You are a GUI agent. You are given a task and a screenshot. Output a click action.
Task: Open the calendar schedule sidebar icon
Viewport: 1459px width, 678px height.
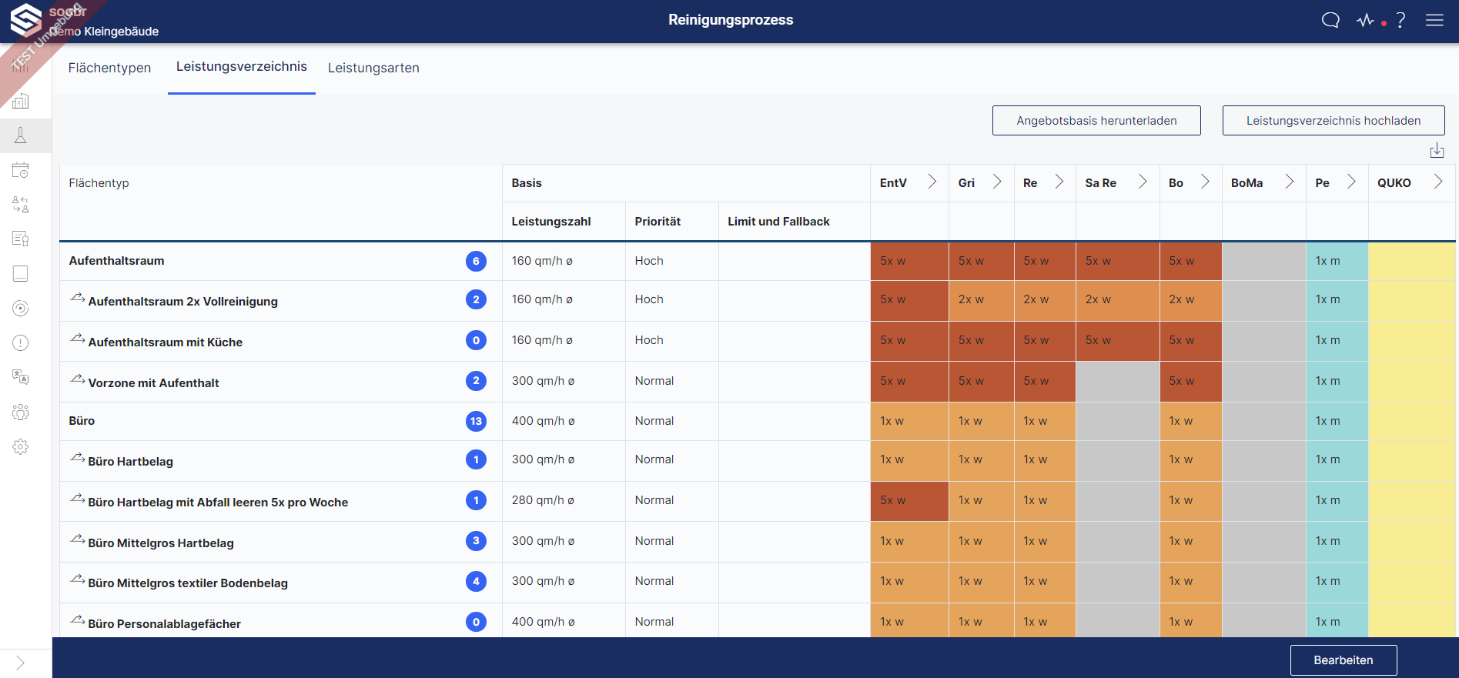click(x=21, y=170)
